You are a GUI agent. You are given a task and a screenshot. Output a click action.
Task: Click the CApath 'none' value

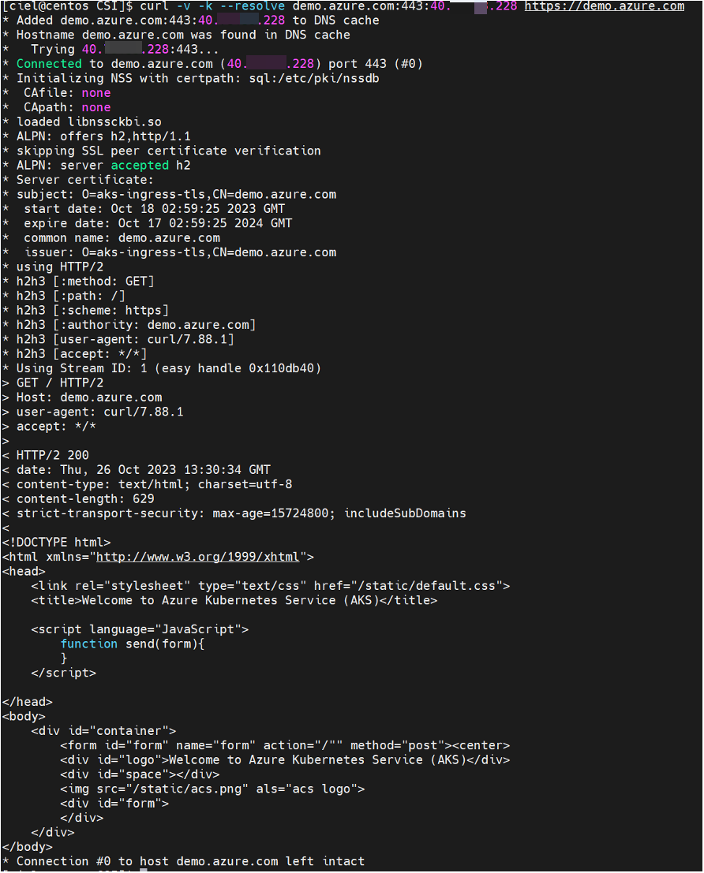96,107
